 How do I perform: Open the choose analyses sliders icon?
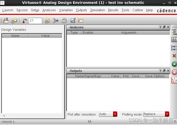(x=174, y=40)
